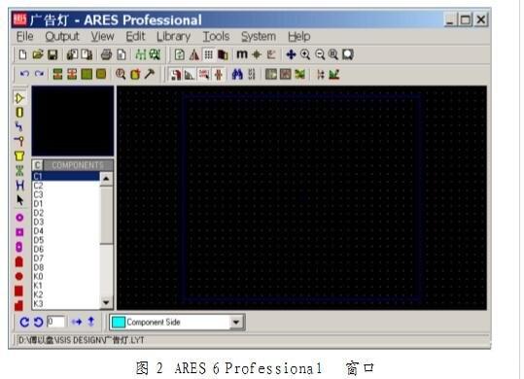524x379 pixels.
Task: Save the layout with the floppy icon
Action: tap(52, 54)
